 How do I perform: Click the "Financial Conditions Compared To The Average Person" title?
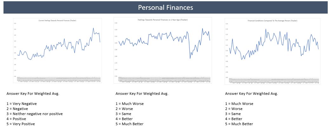tap(272, 21)
